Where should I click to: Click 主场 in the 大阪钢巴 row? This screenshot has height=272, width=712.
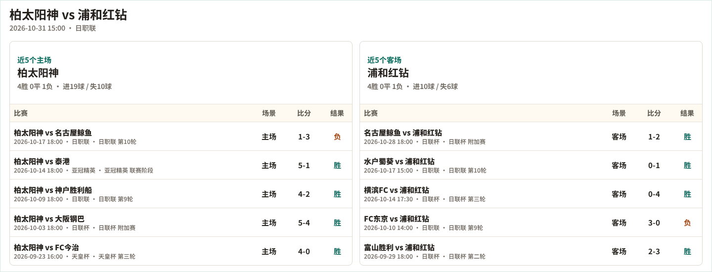click(269, 223)
